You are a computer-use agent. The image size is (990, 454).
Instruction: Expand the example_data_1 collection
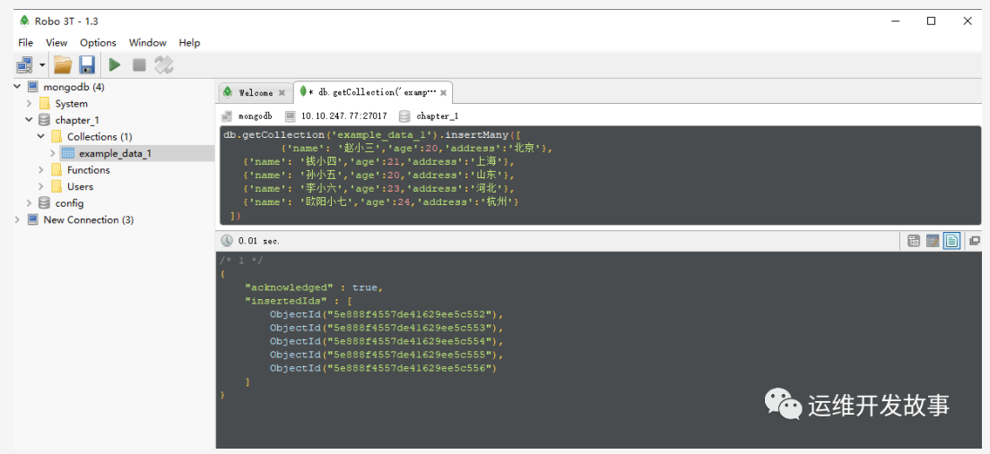pyautogui.click(x=53, y=152)
